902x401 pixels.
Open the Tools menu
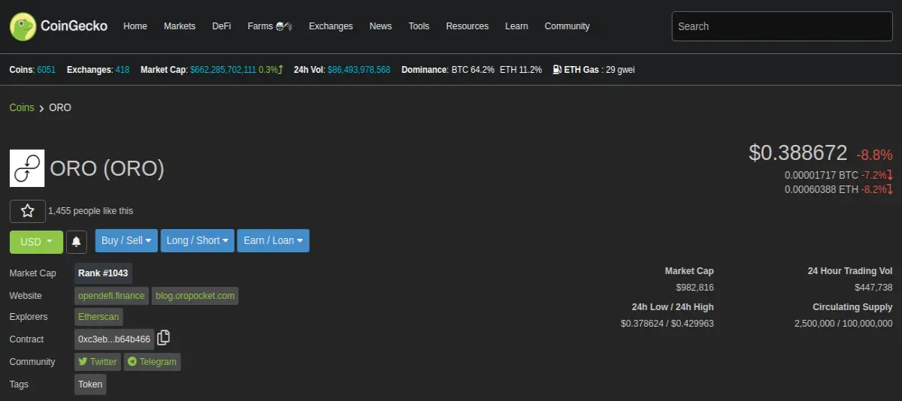click(x=419, y=26)
